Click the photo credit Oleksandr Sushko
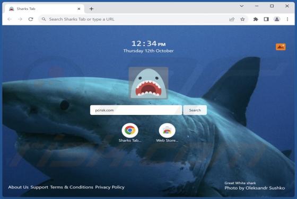The image size is (297, 199). [x=255, y=188]
